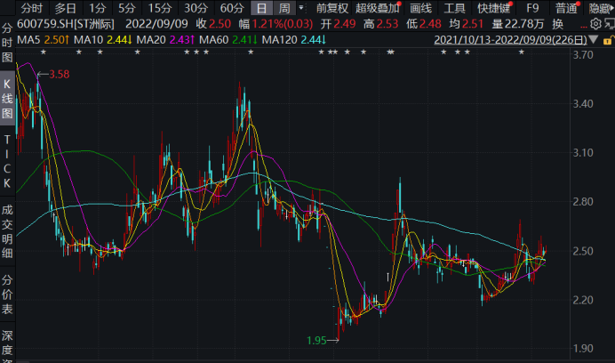Image resolution: width=615 pixels, height=363 pixels.
Task: Open the 前复权 price adjustment dropdown
Action: click(x=331, y=8)
